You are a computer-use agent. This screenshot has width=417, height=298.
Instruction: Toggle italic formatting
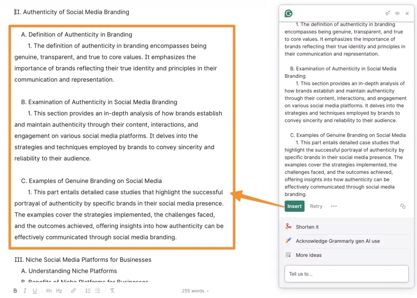[x=25, y=291]
